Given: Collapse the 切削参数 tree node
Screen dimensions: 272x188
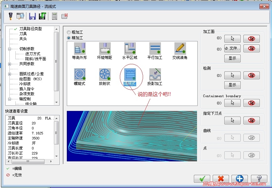Looking at the screenshot, I should (x=9, y=49).
